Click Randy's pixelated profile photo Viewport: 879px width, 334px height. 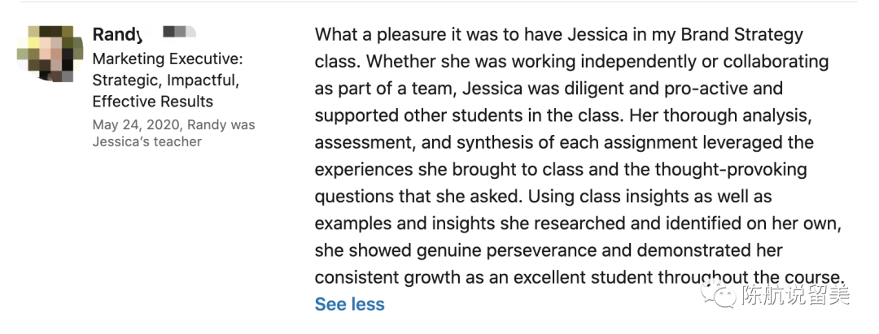(50, 54)
